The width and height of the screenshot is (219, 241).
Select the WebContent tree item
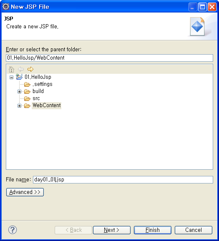[x=47, y=105]
